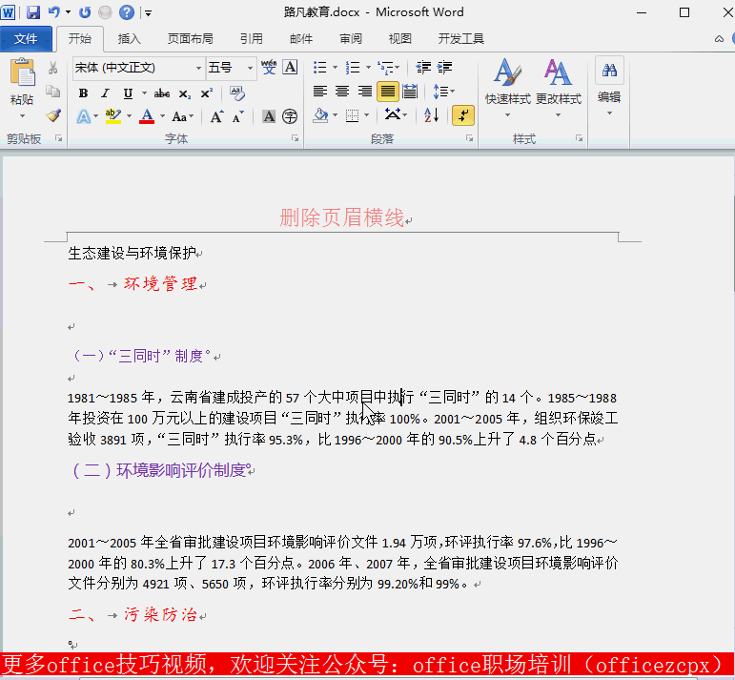Toggle show/hide paragraph marks
Image resolution: width=735 pixels, height=680 pixels.
click(463, 115)
